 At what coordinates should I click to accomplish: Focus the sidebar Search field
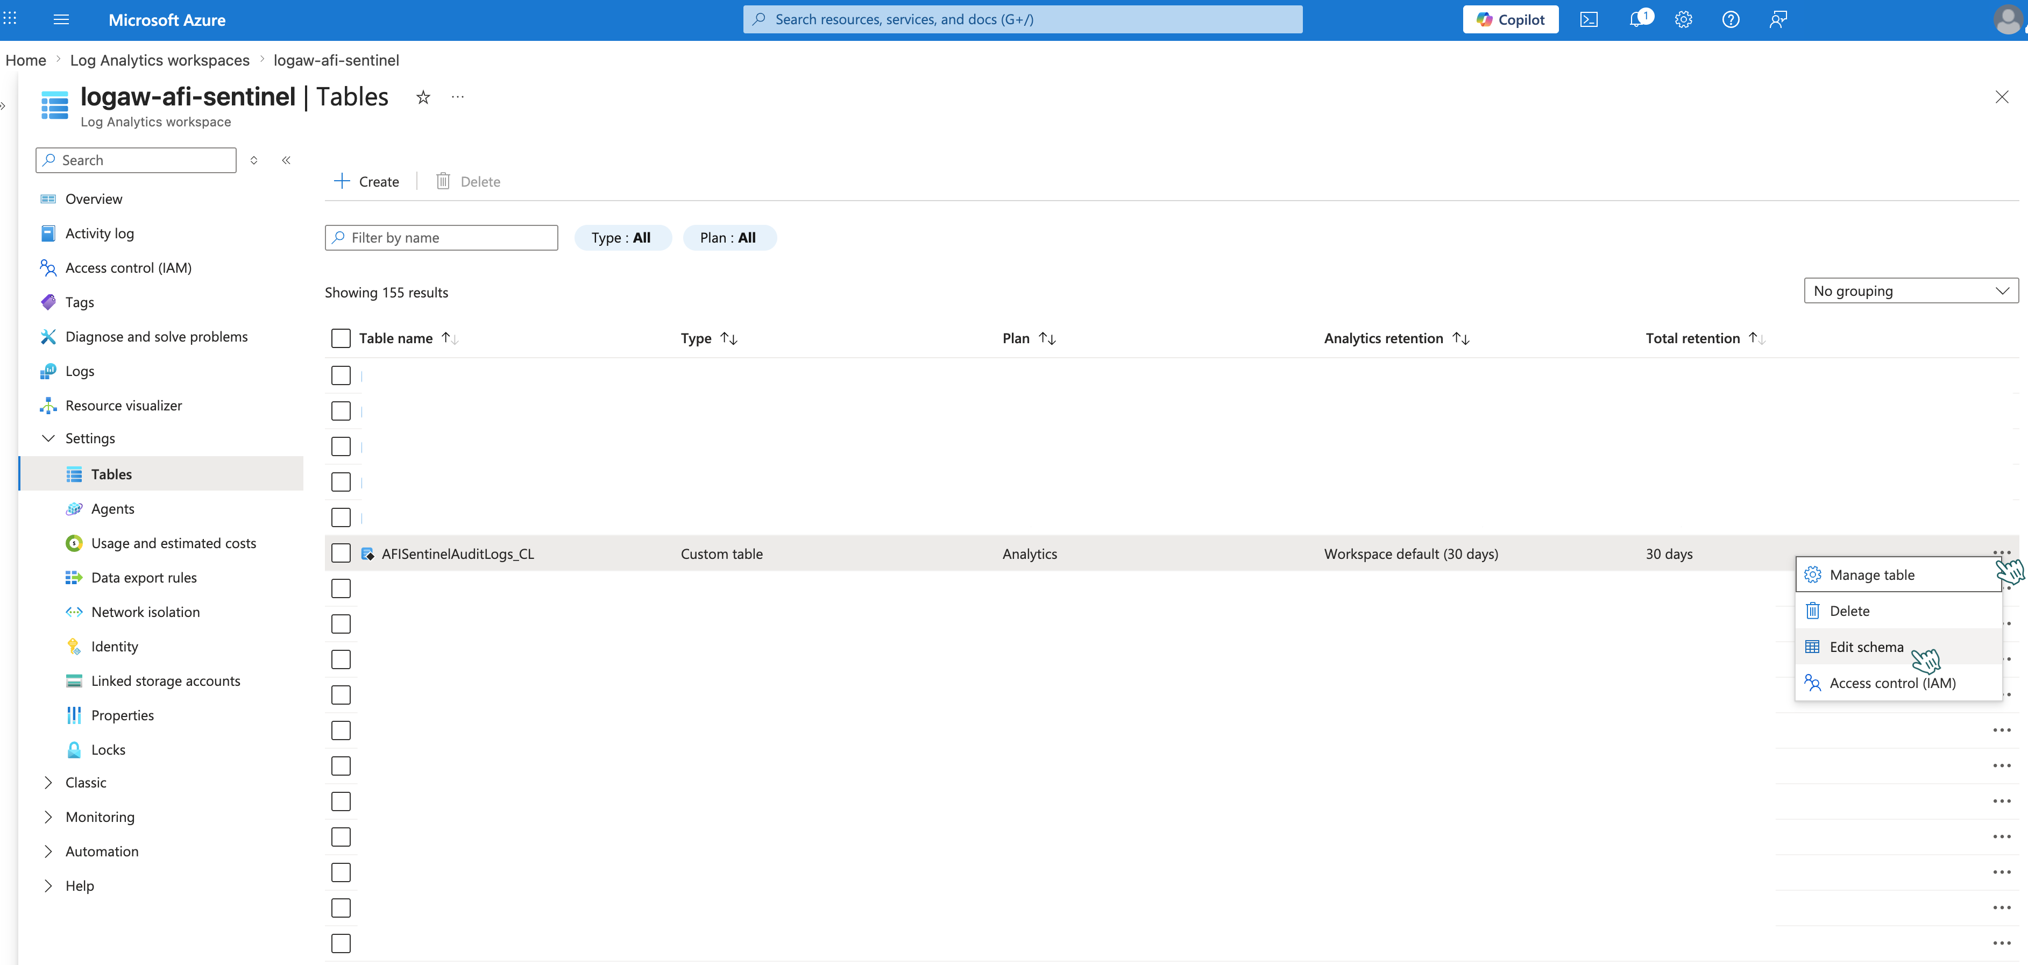coord(136,161)
